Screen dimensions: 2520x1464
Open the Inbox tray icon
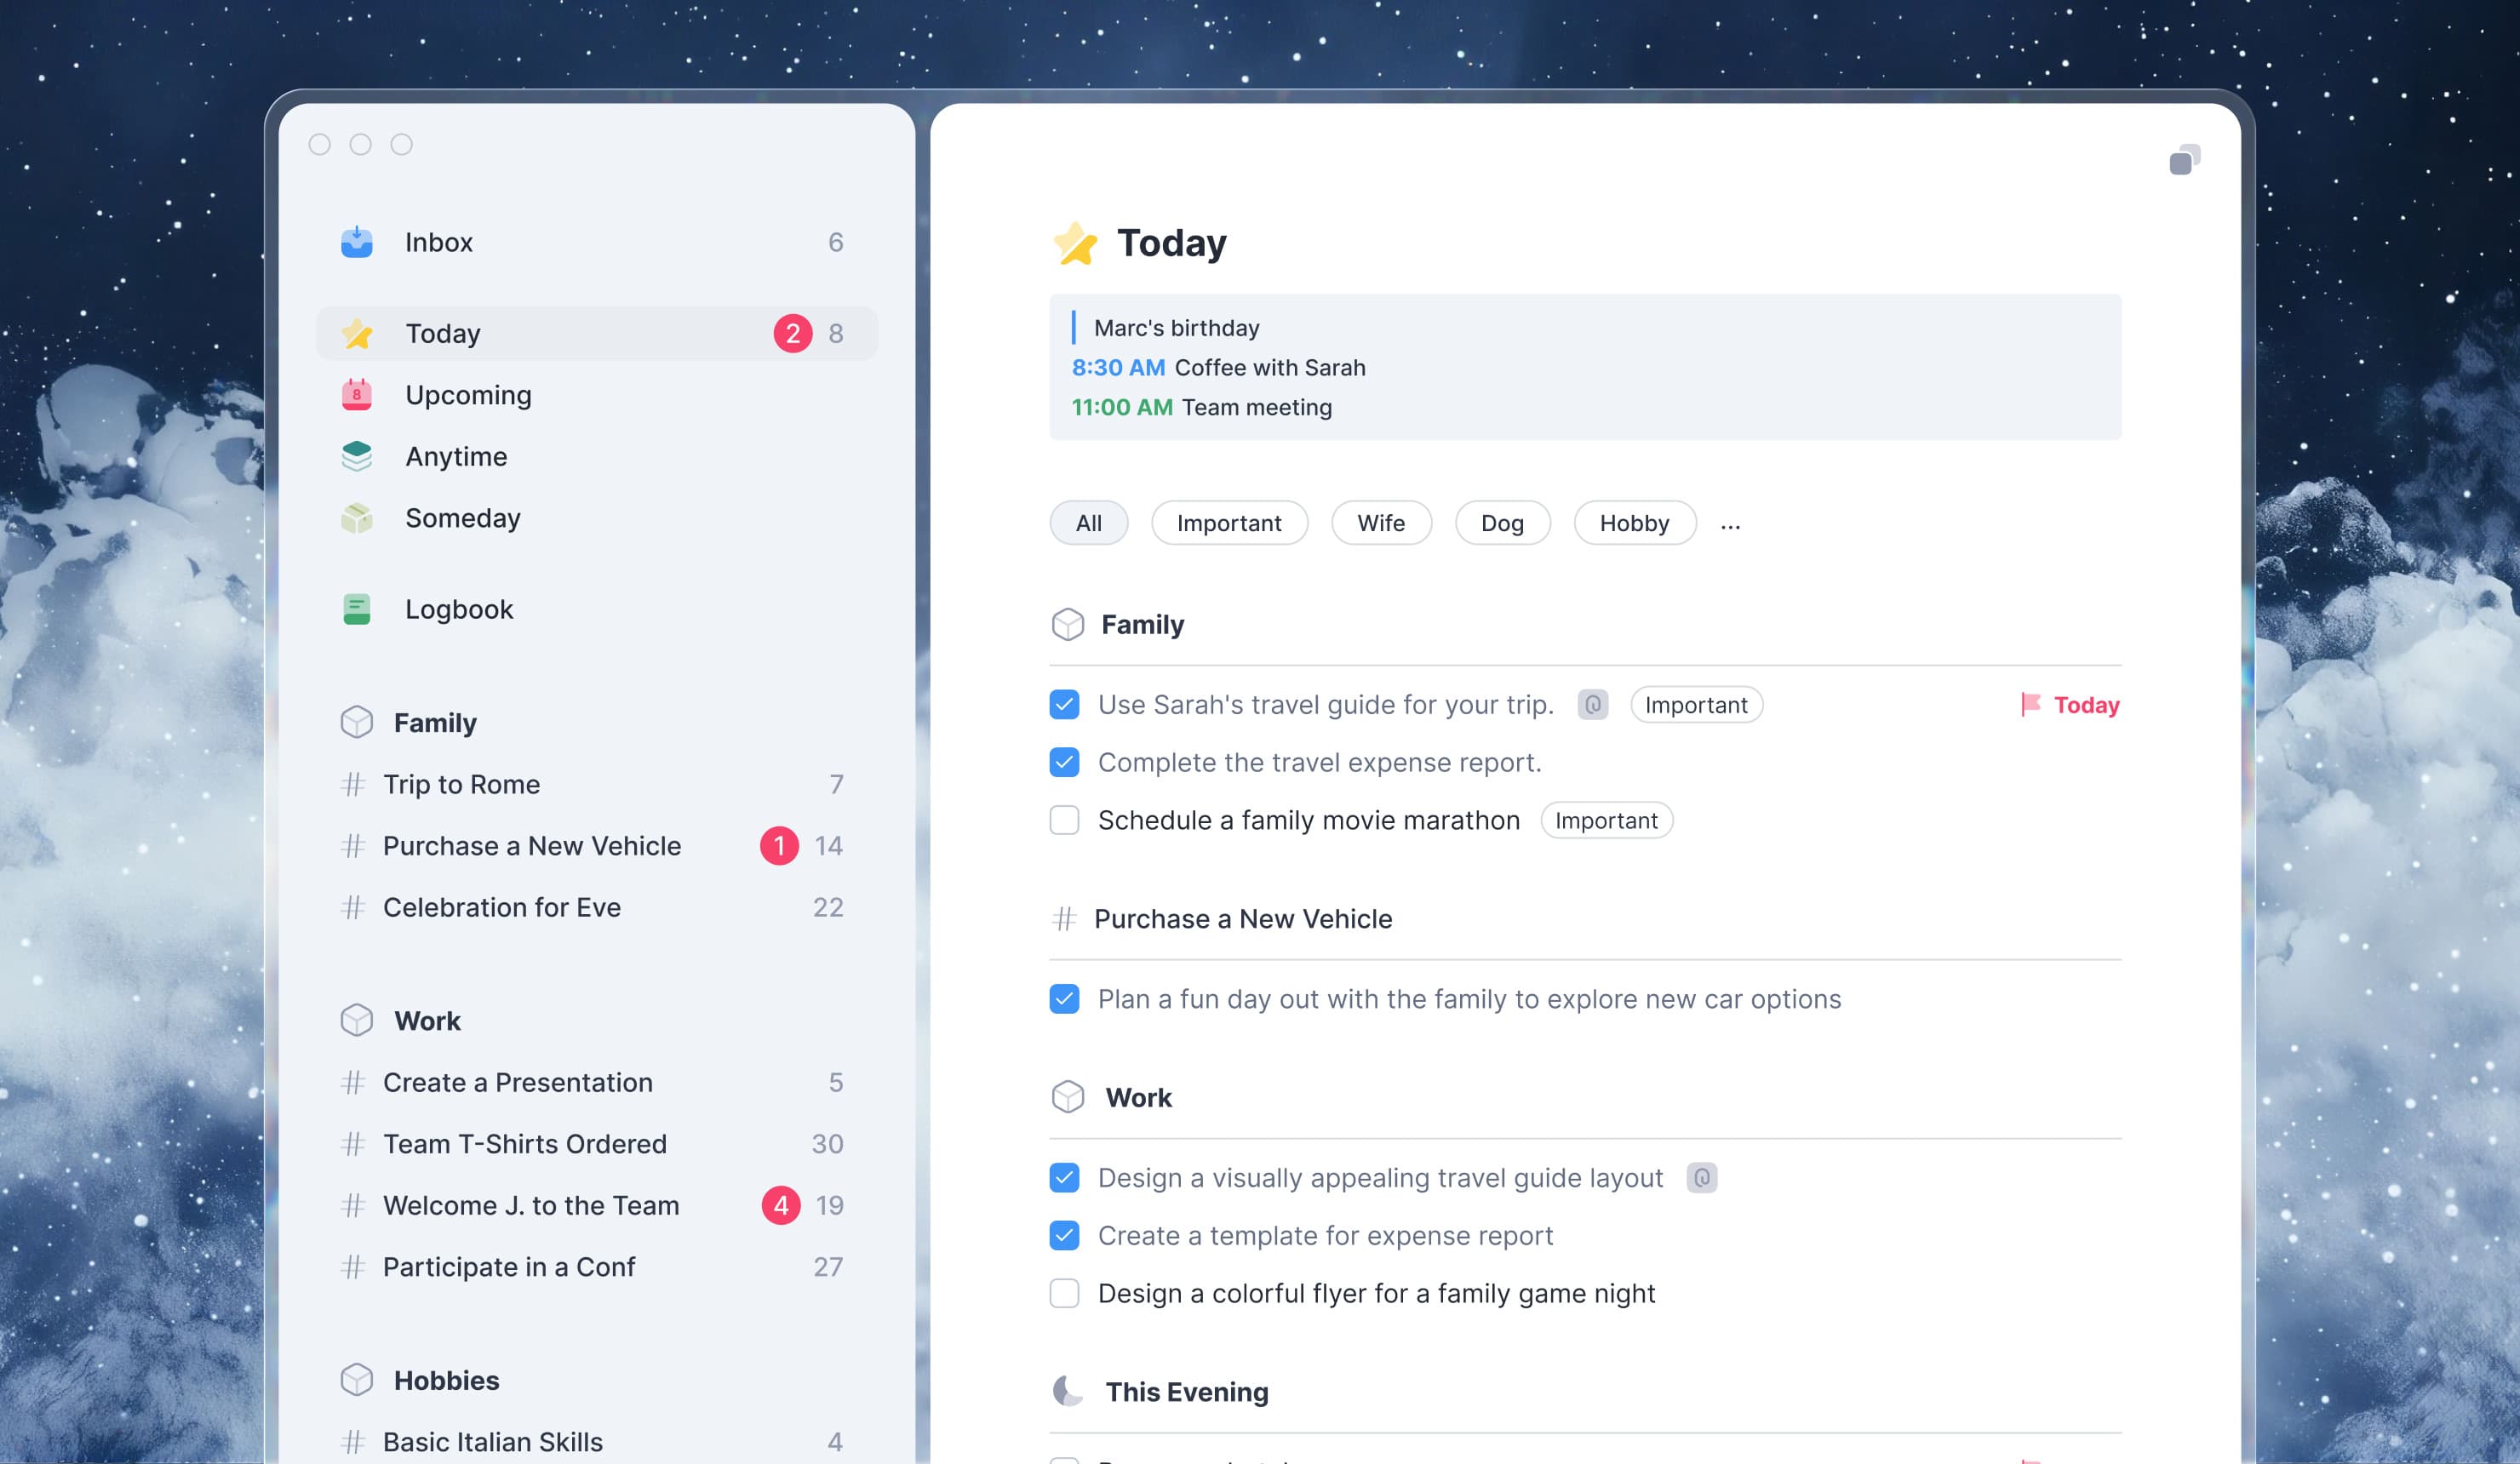356,242
